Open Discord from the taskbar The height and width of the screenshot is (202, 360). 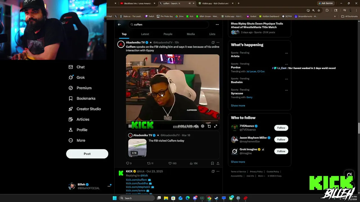[x=195, y=198]
